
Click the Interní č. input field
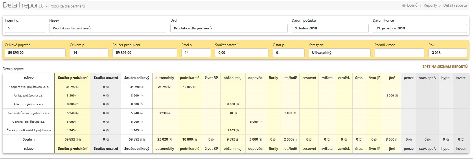(25, 28)
